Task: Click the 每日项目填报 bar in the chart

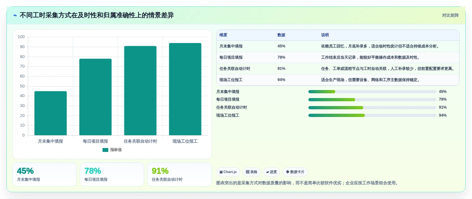Action: click(x=95, y=97)
